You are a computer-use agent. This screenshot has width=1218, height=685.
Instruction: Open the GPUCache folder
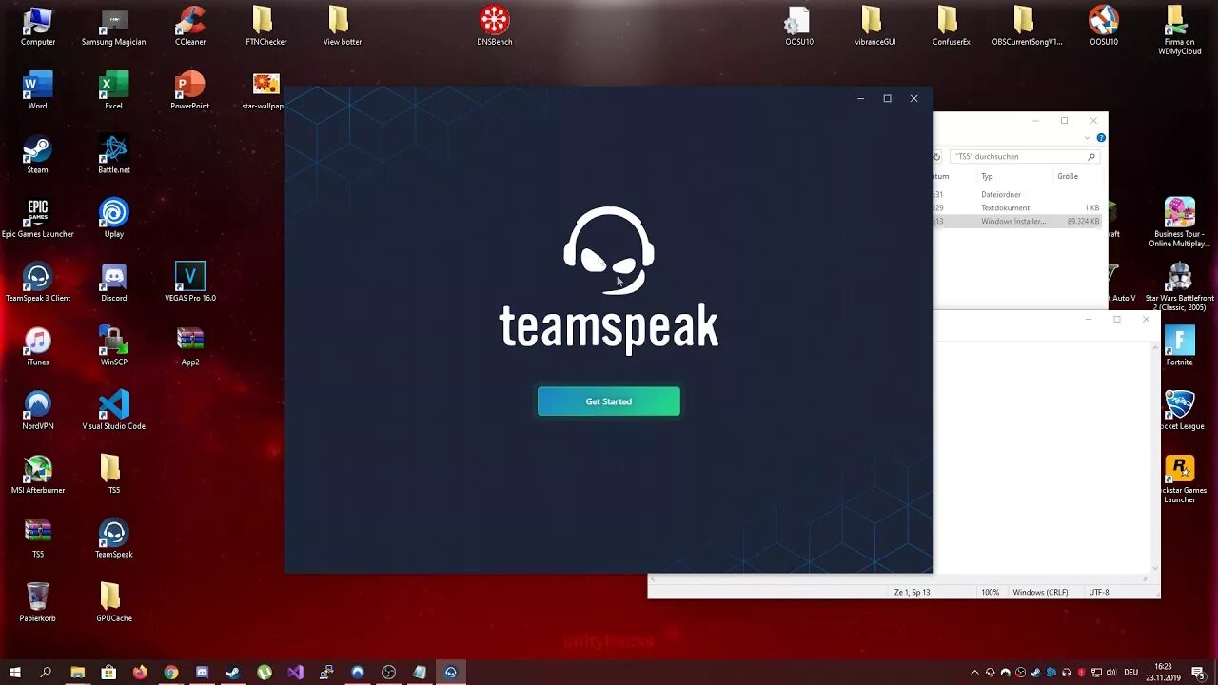113,602
